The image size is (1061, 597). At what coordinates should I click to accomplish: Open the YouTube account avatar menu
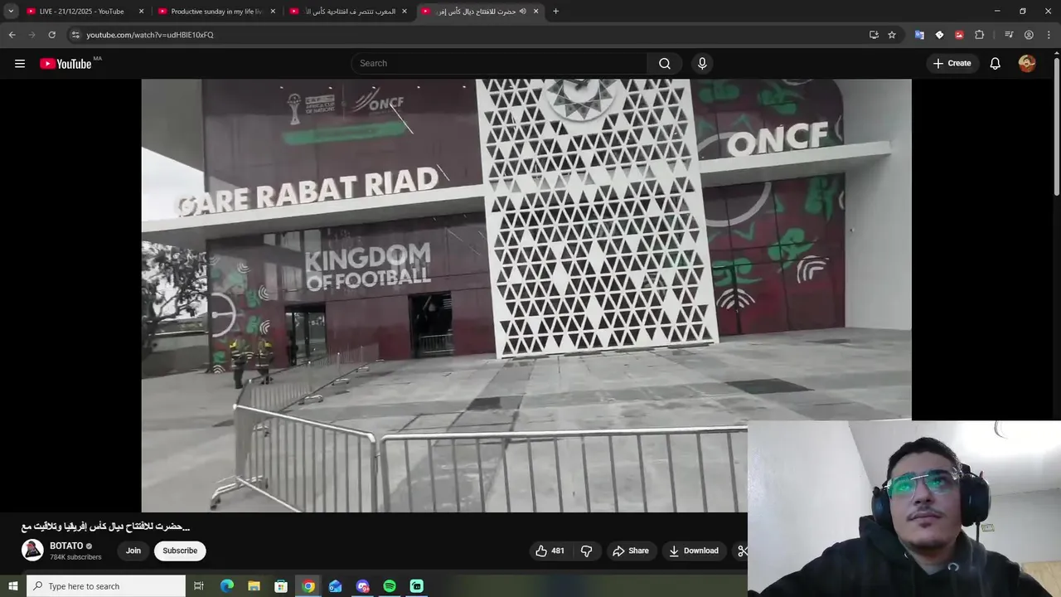pos(1027,63)
